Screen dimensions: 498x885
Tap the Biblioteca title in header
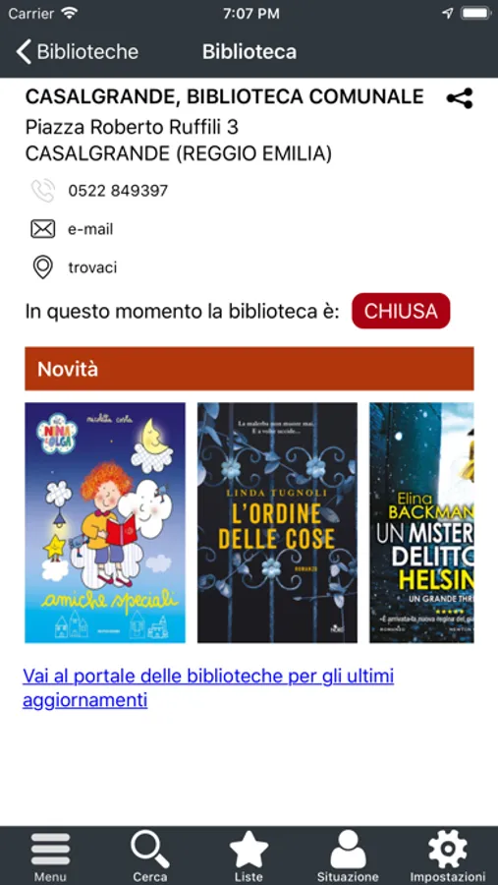tap(249, 52)
